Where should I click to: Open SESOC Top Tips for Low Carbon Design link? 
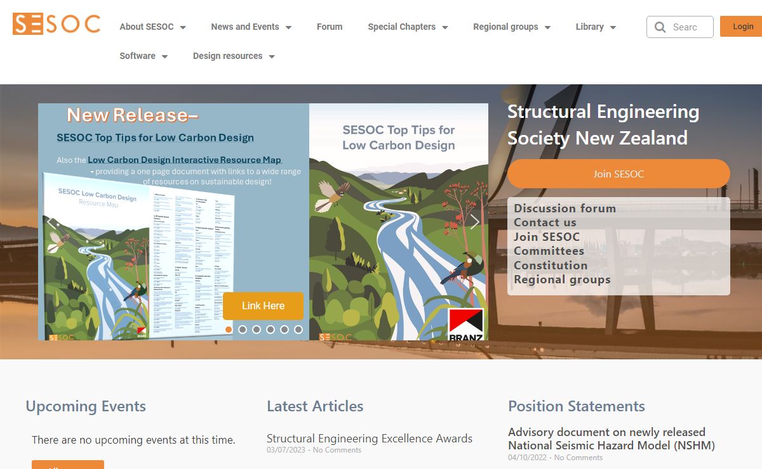tap(155, 138)
